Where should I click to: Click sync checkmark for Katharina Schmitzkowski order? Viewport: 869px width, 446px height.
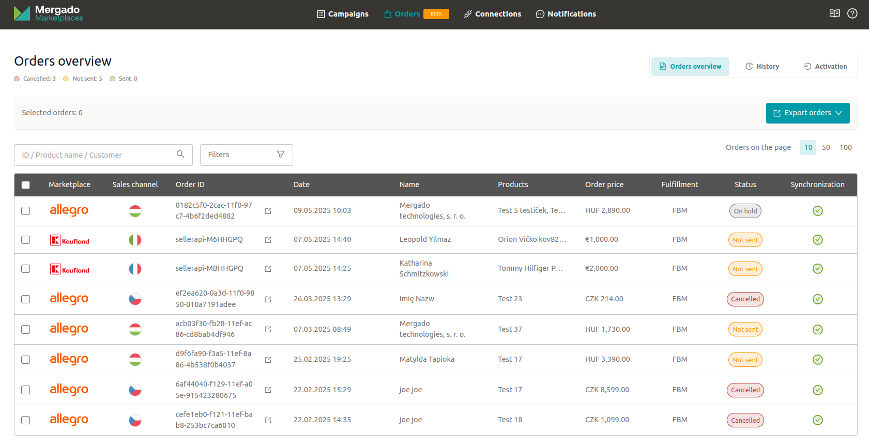(818, 269)
